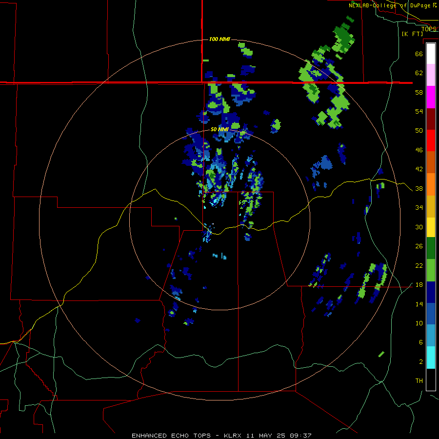Click the light blue swatch between 6 and 10
Image resolution: width=439 pixels, height=439 pixels.
431,336
